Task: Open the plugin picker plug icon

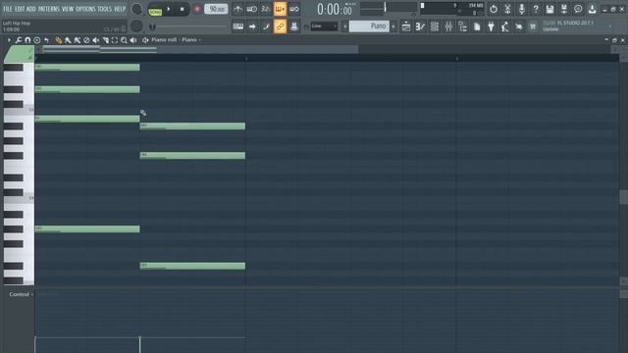Action: coord(491,26)
